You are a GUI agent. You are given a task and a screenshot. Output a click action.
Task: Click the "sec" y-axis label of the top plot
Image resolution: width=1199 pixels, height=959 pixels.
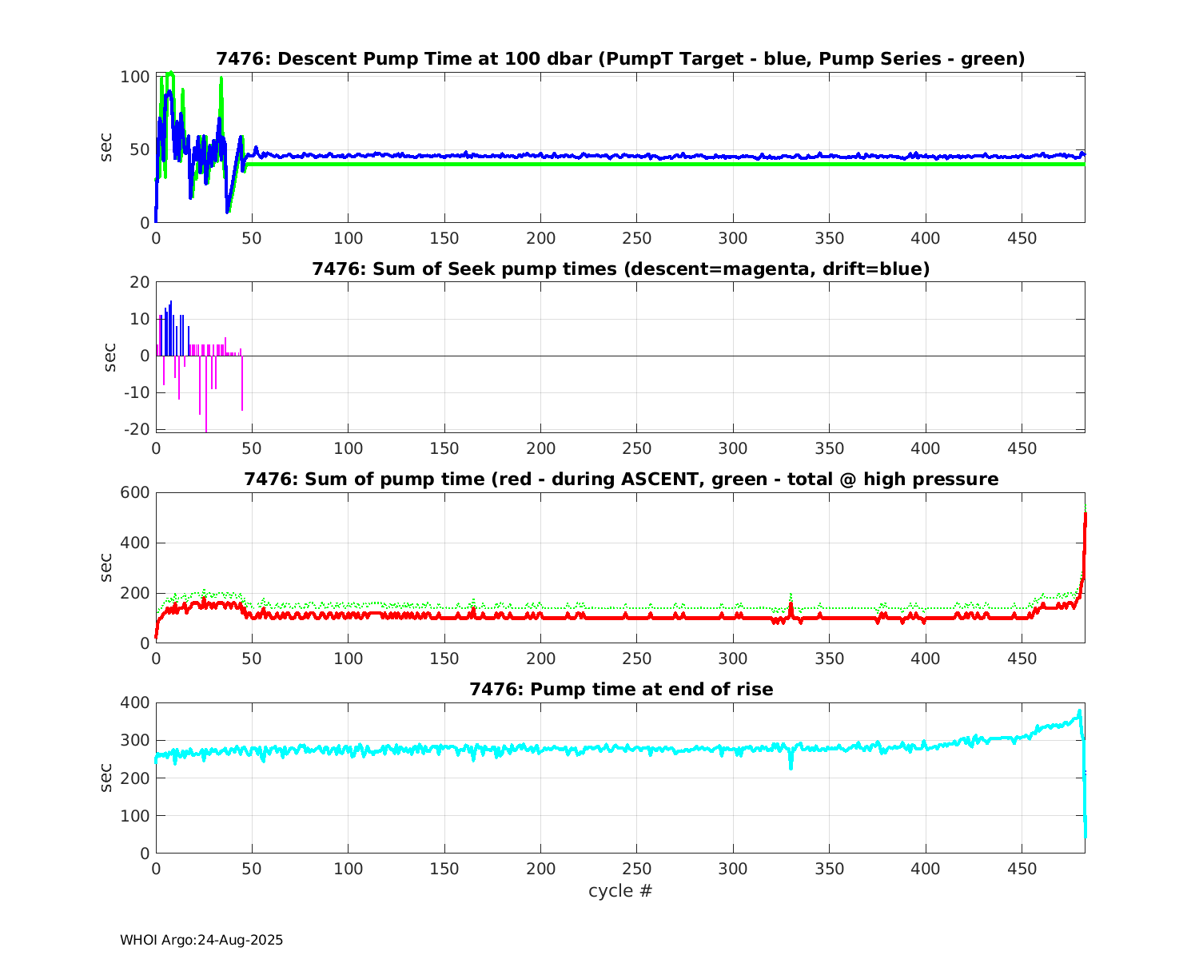pyautogui.click(x=106, y=148)
